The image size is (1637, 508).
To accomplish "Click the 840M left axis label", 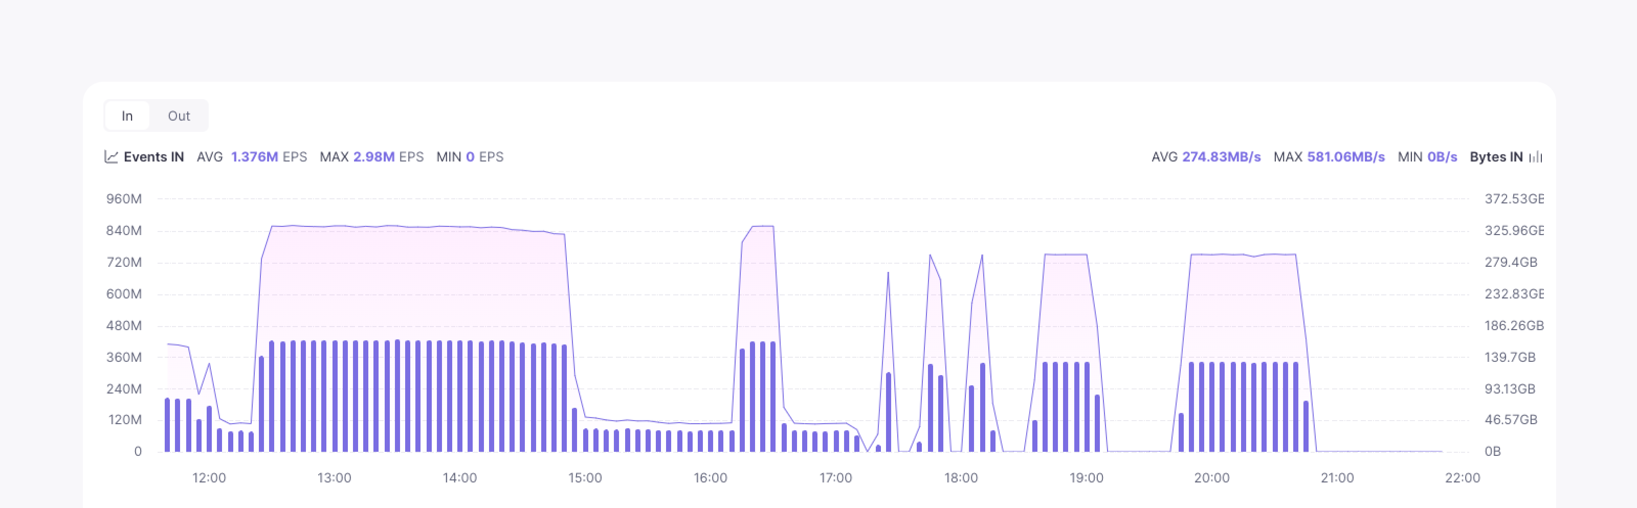I will click(124, 230).
